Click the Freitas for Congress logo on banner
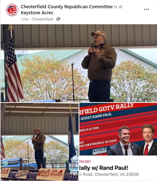The image size is (157, 182). 100,151
